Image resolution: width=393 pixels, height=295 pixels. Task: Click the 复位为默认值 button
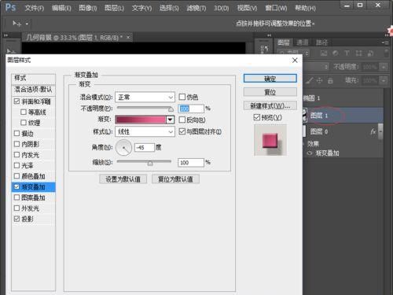pos(175,179)
